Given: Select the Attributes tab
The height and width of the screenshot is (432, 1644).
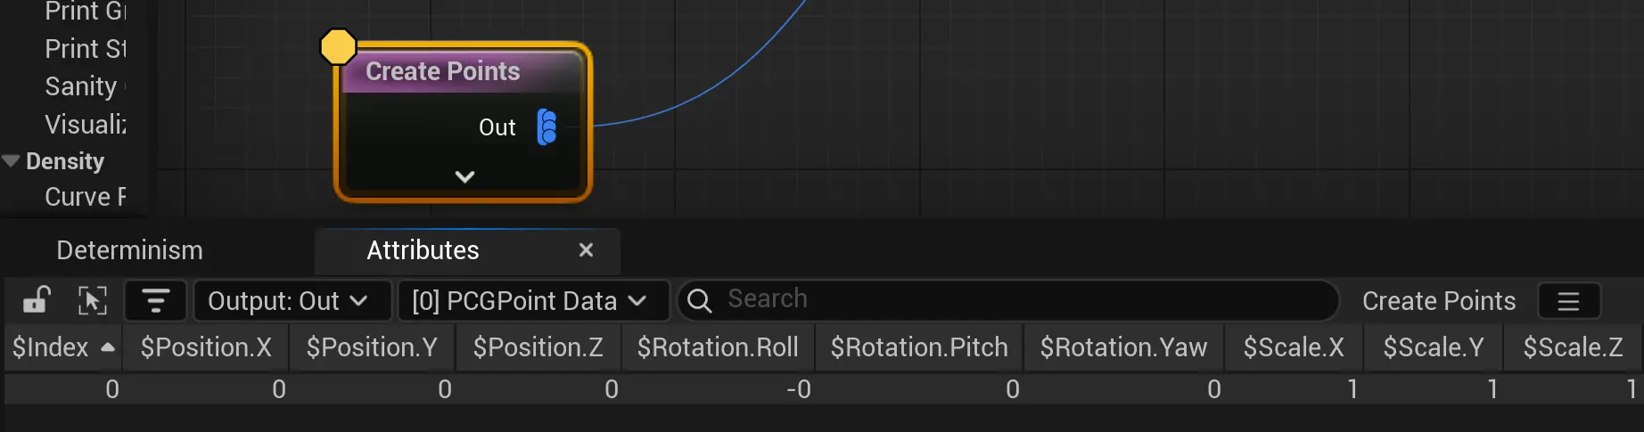Looking at the screenshot, I should click(423, 250).
